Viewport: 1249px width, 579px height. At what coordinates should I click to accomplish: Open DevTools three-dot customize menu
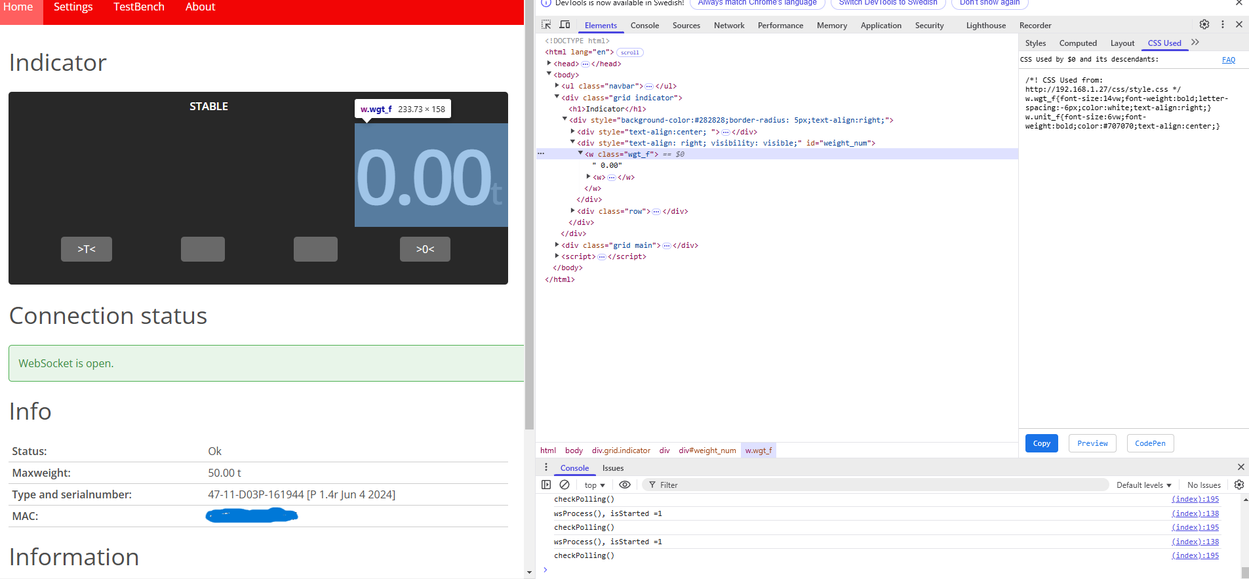coord(1222,24)
